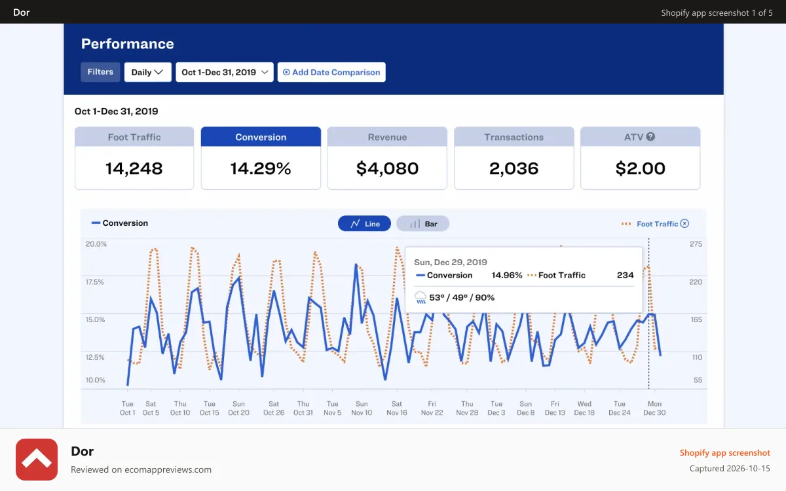Screen dimensions: 786x491
Task: Click the $4,080 revenue value
Action: pyautogui.click(x=387, y=168)
